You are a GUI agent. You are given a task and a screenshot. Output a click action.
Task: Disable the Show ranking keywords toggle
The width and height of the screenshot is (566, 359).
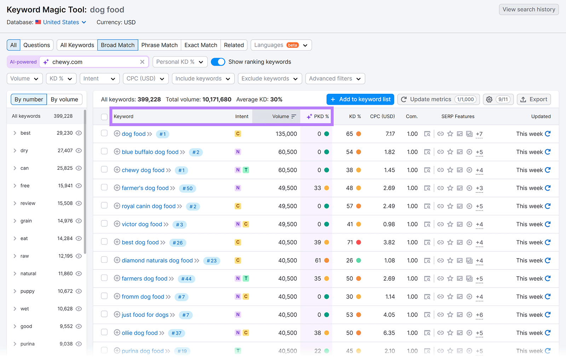click(x=218, y=62)
